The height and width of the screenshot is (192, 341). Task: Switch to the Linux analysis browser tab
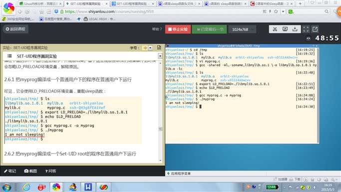pyautogui.click(x=40, y=3)
